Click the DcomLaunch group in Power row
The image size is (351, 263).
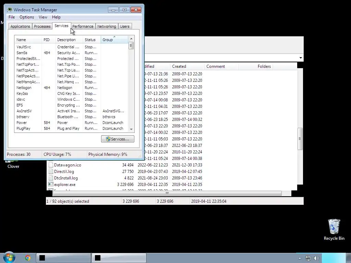(x=113, y=123)
